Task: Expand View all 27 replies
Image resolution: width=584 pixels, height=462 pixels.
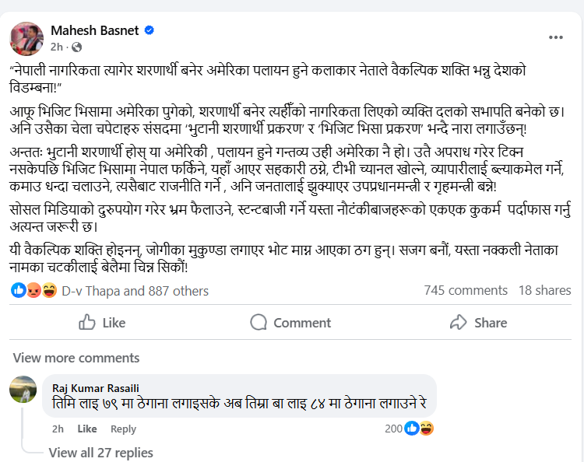Action: coord(100,453)
